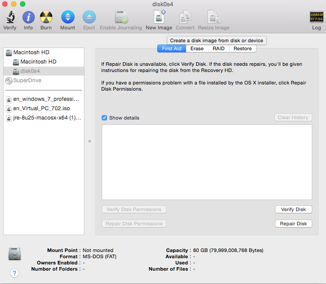Click the hard drive icon beside Mount Point

15,254
